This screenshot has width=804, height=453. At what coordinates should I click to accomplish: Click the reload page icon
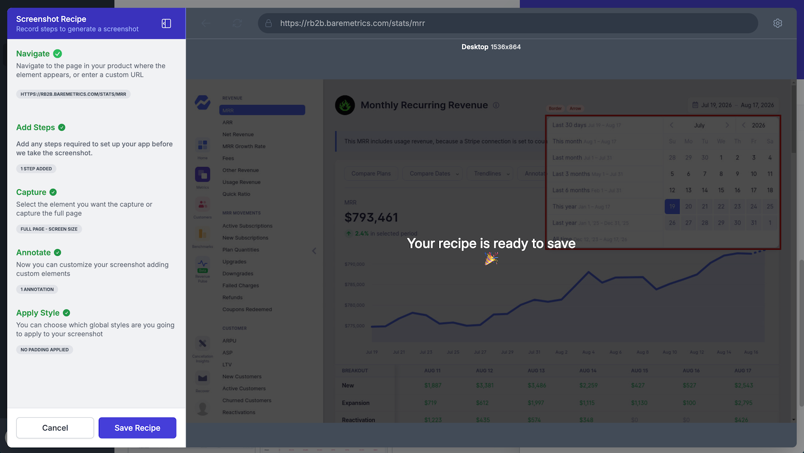point(237,23)
